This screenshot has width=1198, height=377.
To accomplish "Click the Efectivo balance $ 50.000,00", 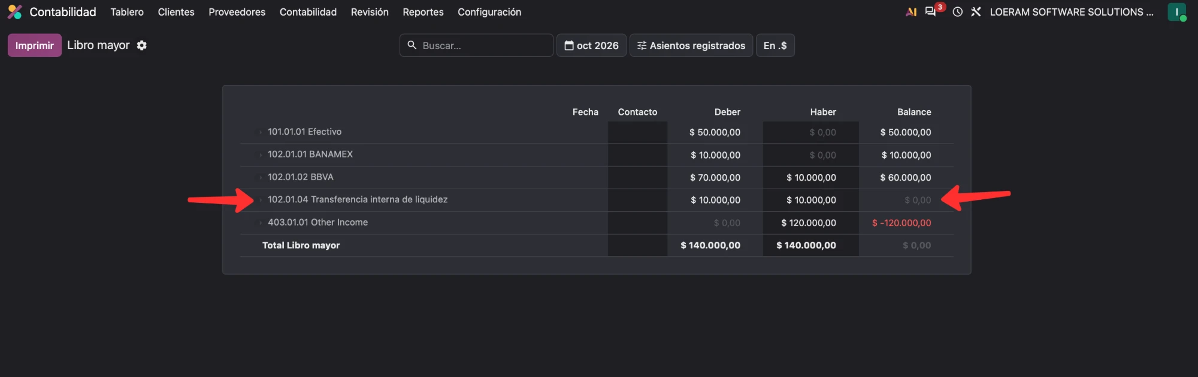I will click(906, 132).
